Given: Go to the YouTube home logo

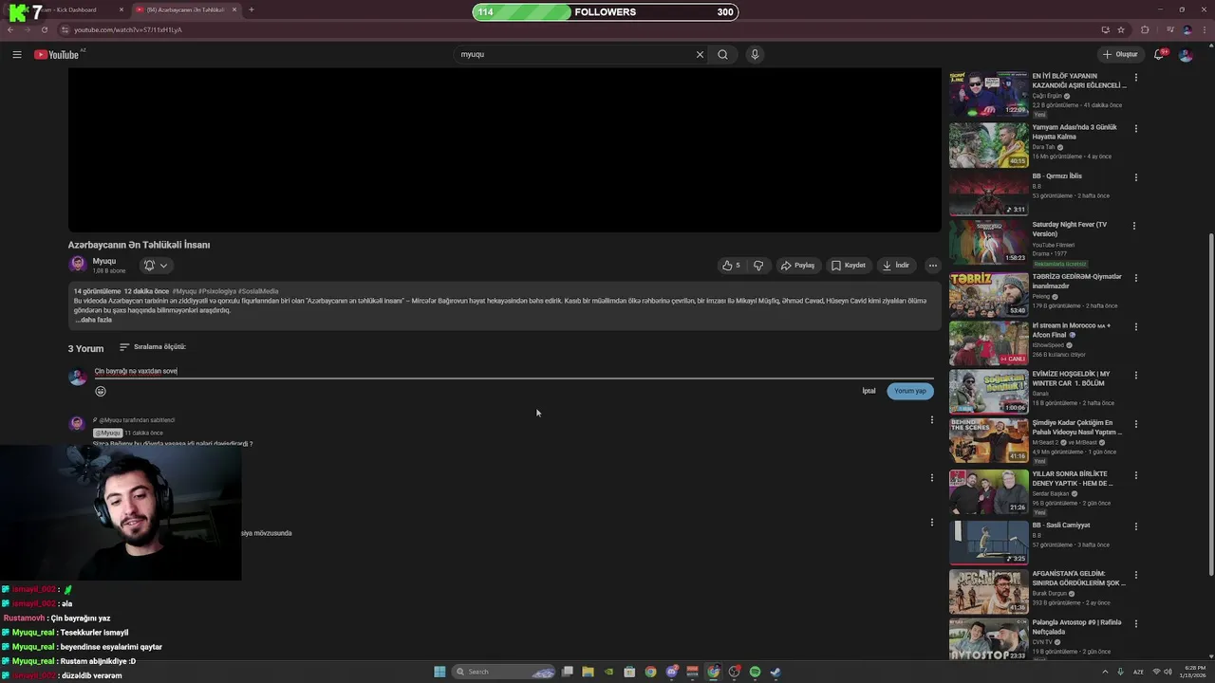Looking at the screenshot, I should [59, 54].
